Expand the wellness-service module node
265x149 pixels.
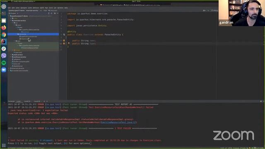11,57
